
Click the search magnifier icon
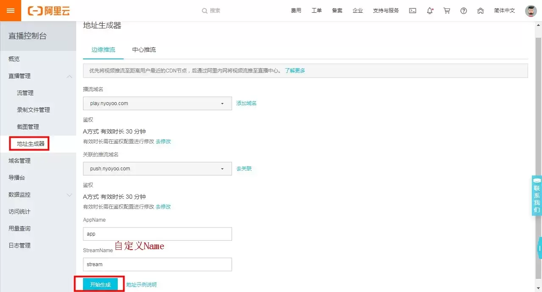(x=205, y=11)
